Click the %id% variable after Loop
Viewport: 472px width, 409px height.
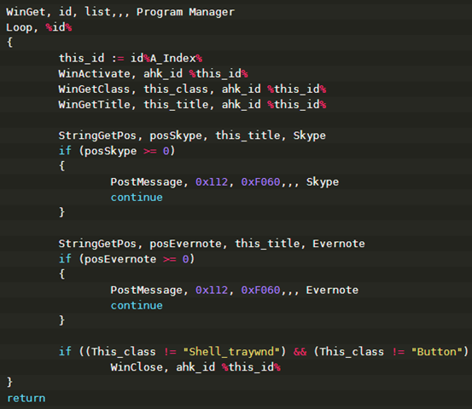tap(59, 27)
